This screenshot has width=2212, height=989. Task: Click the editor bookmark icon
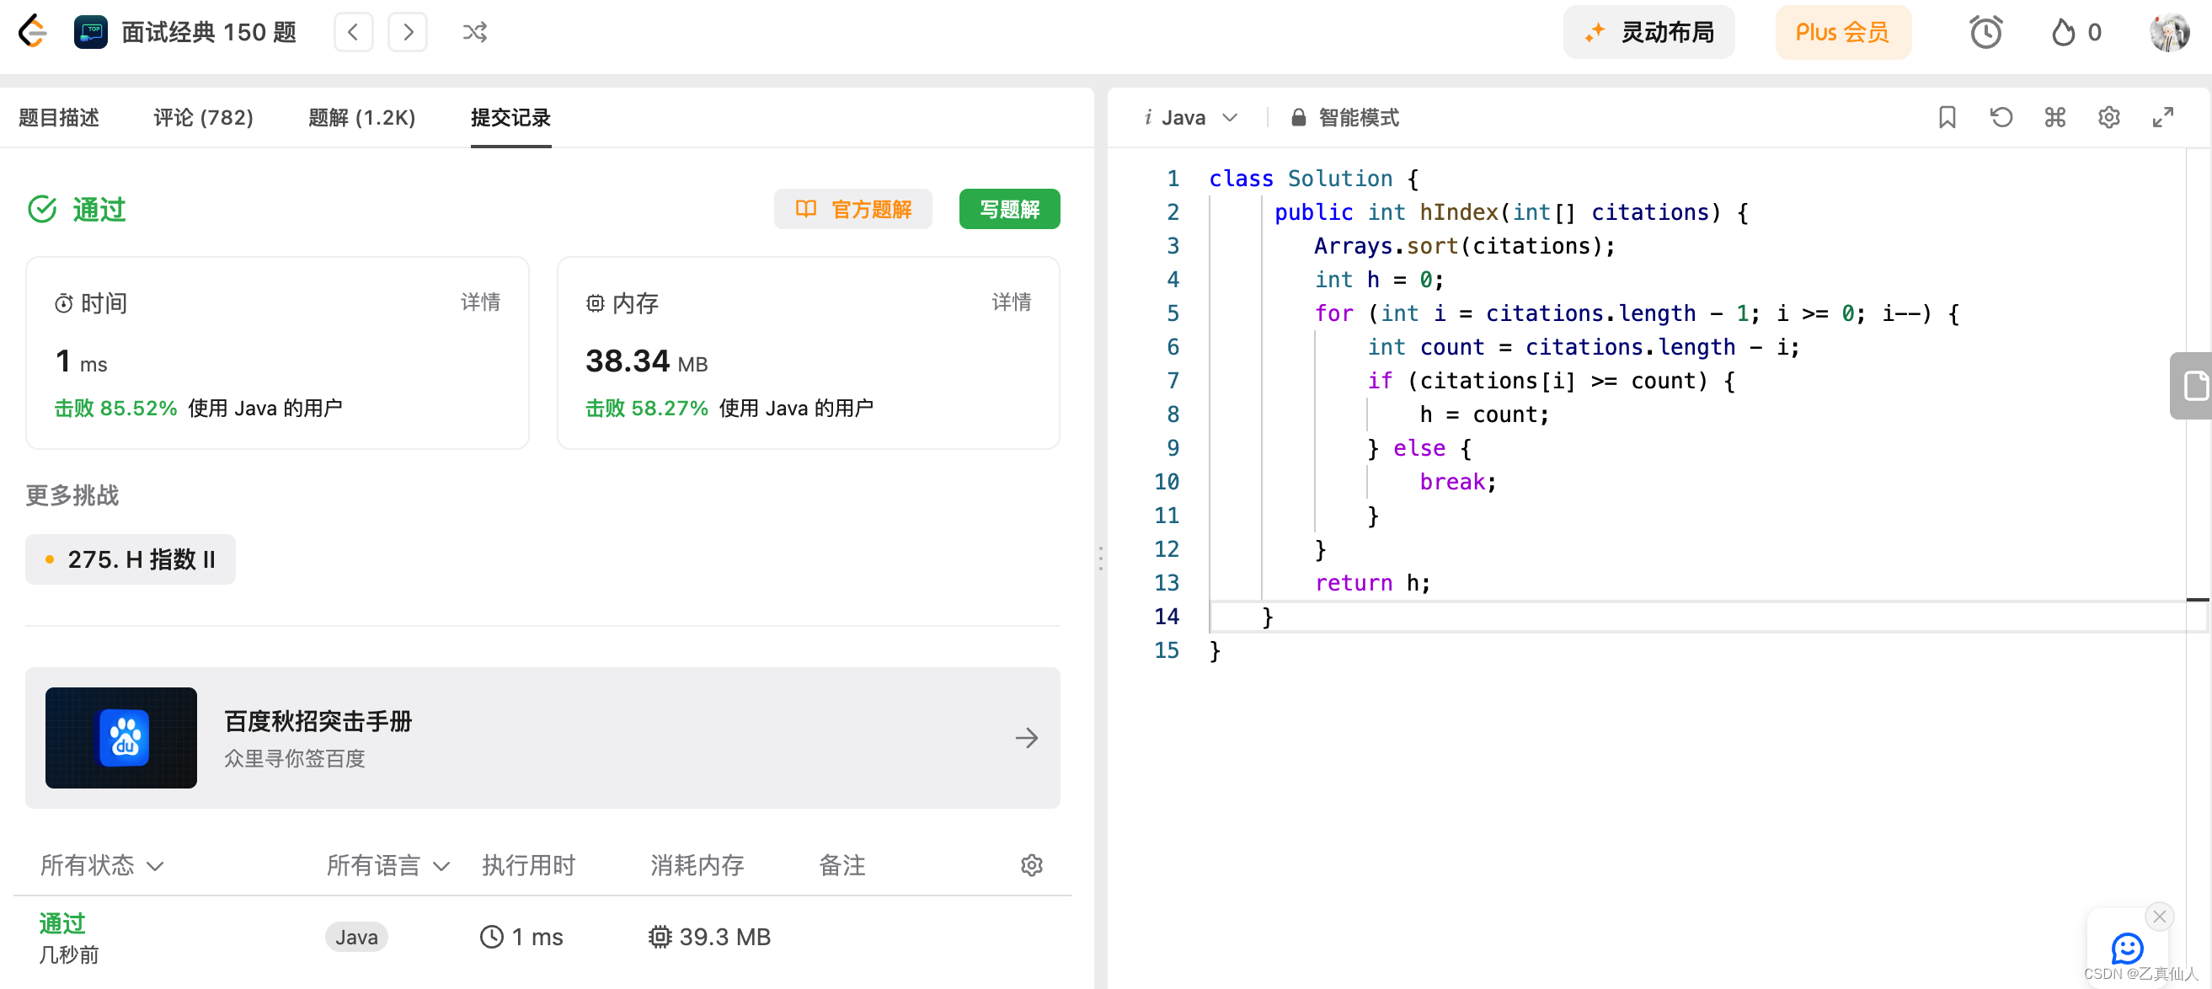[x=1947, y=118]
